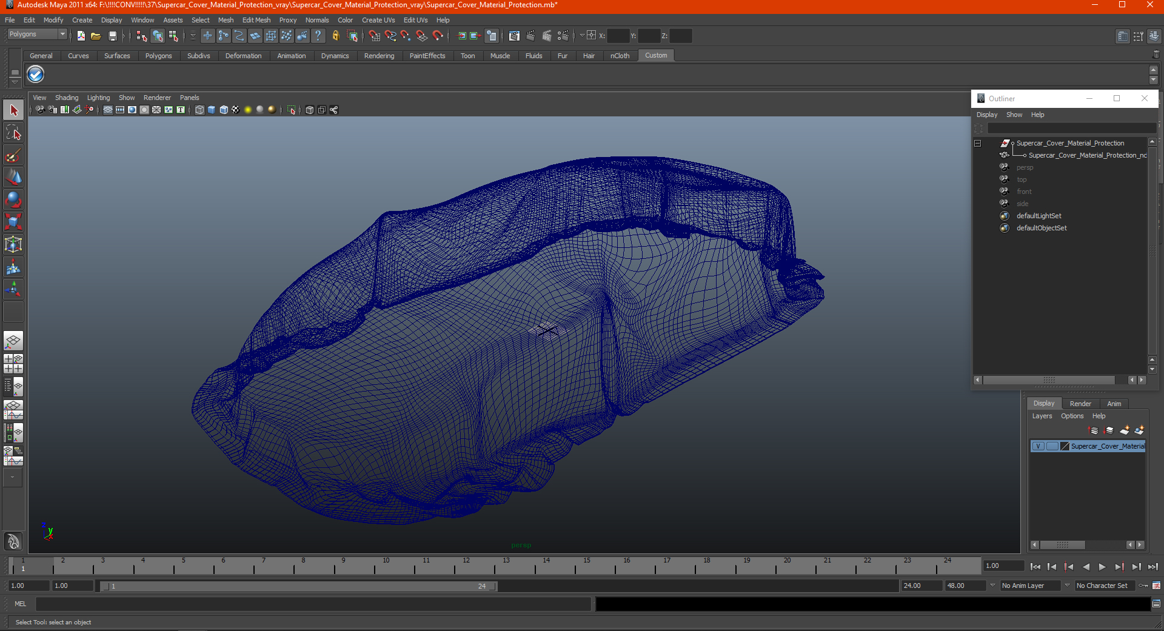The height and width of the screenshot is (631, 1164).
Task: Collapse the Supercar_Cover_Material_Protection tree node
Action: [977, 144]
